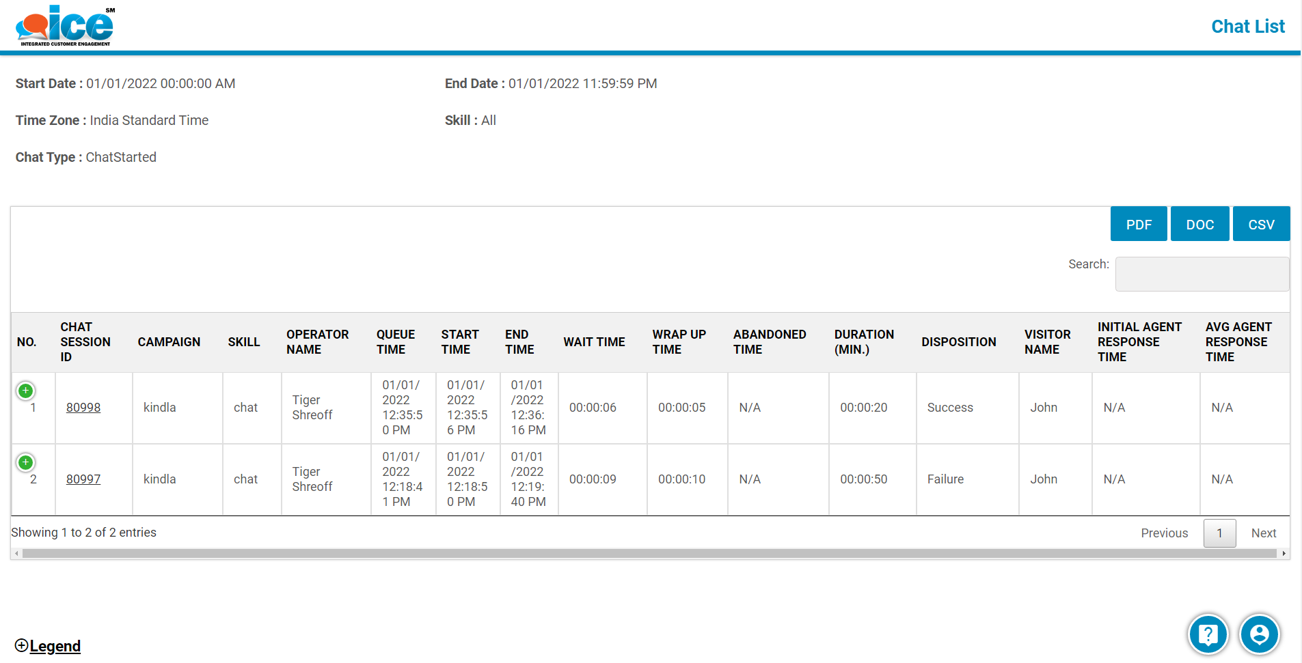Export the chat list as DOC
The width and height of the screenshot is (1302, 663).
(1199, 225)
